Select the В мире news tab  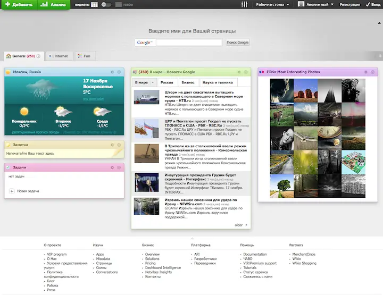pyautogui.click(x=141, y=82)
